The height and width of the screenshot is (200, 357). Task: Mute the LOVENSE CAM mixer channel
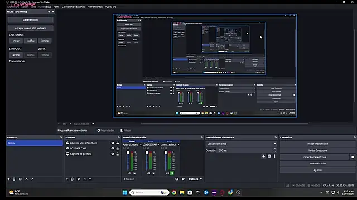tap(148, 173)
